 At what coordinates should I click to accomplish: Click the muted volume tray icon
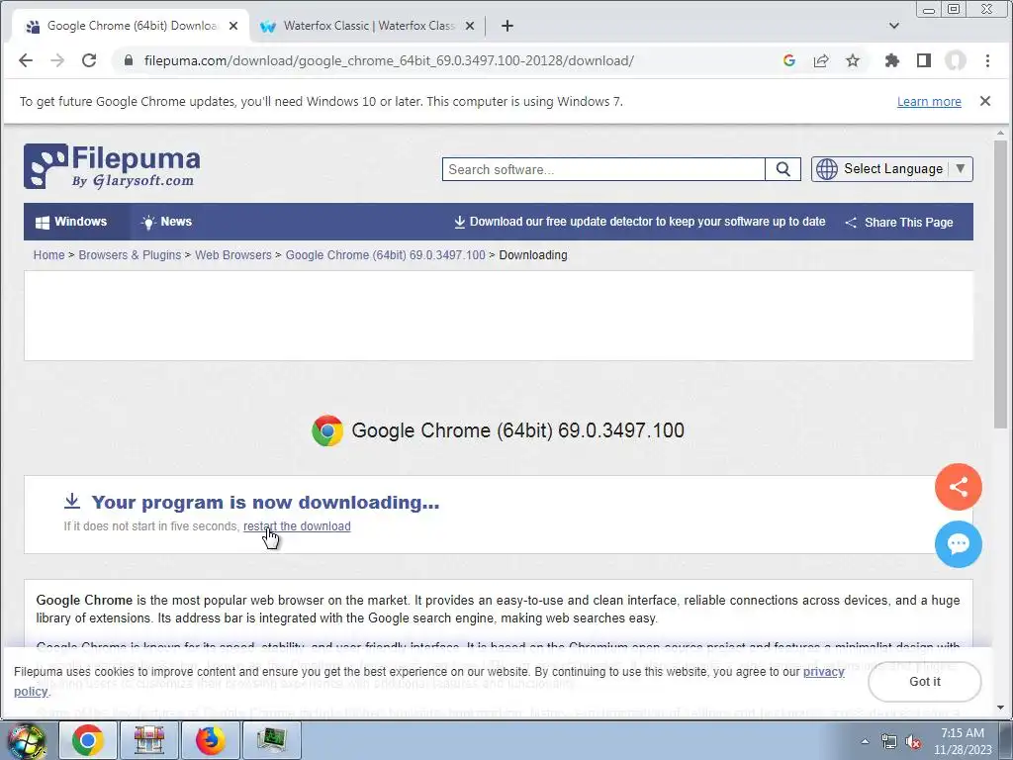[x=913, y=742]
